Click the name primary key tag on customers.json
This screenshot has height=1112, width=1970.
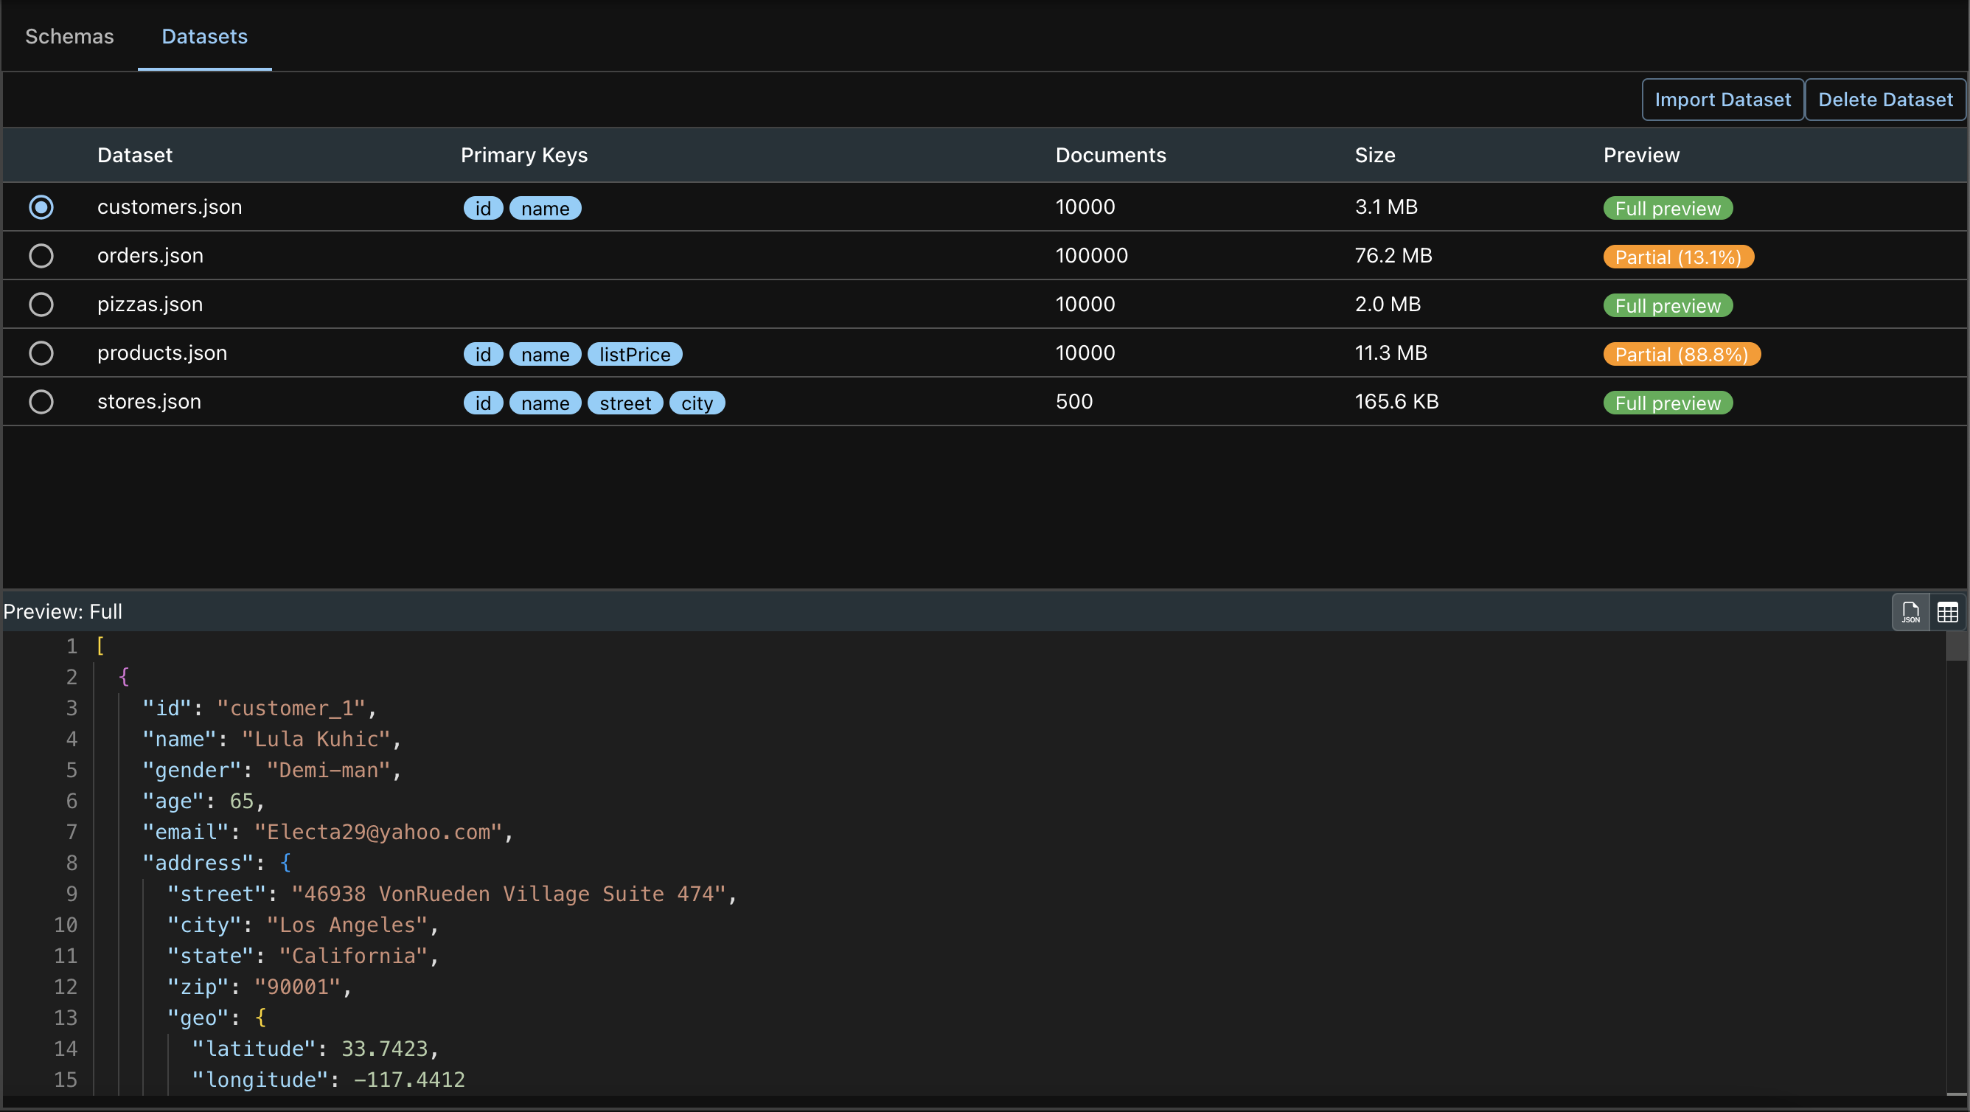point(546,207)
